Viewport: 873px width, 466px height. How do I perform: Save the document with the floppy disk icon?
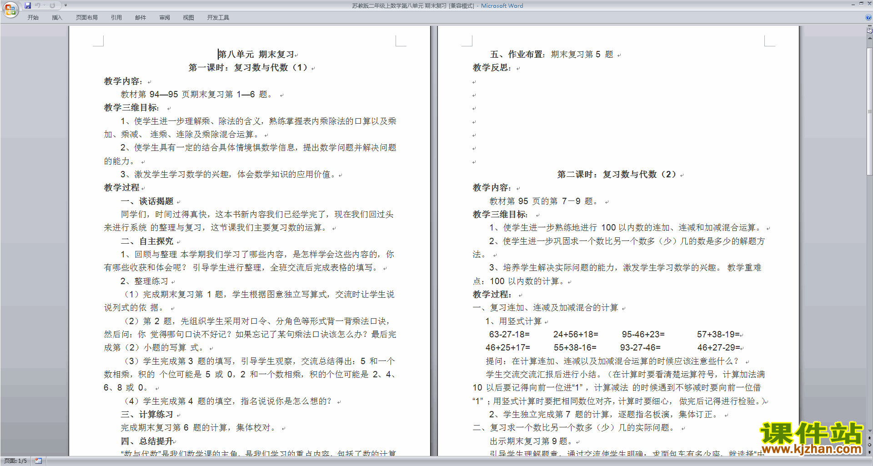(x=28, y=5)
